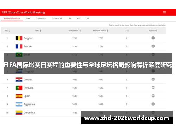
Task: Click the inactive teams note text
Action: tap(137, 25)
